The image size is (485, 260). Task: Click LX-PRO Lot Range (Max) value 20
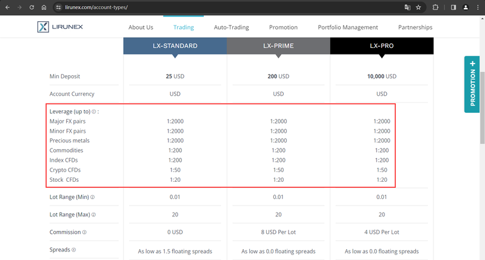pos(382,215)
